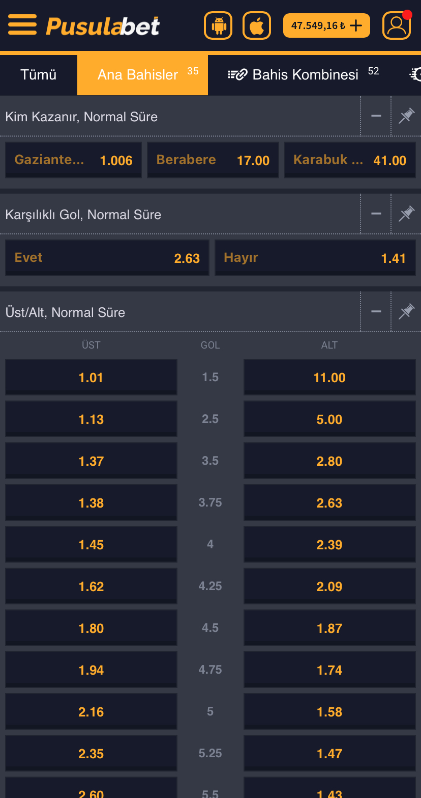
Task: Pick Hayır at odds 1.41
Action: click(315, 258)
